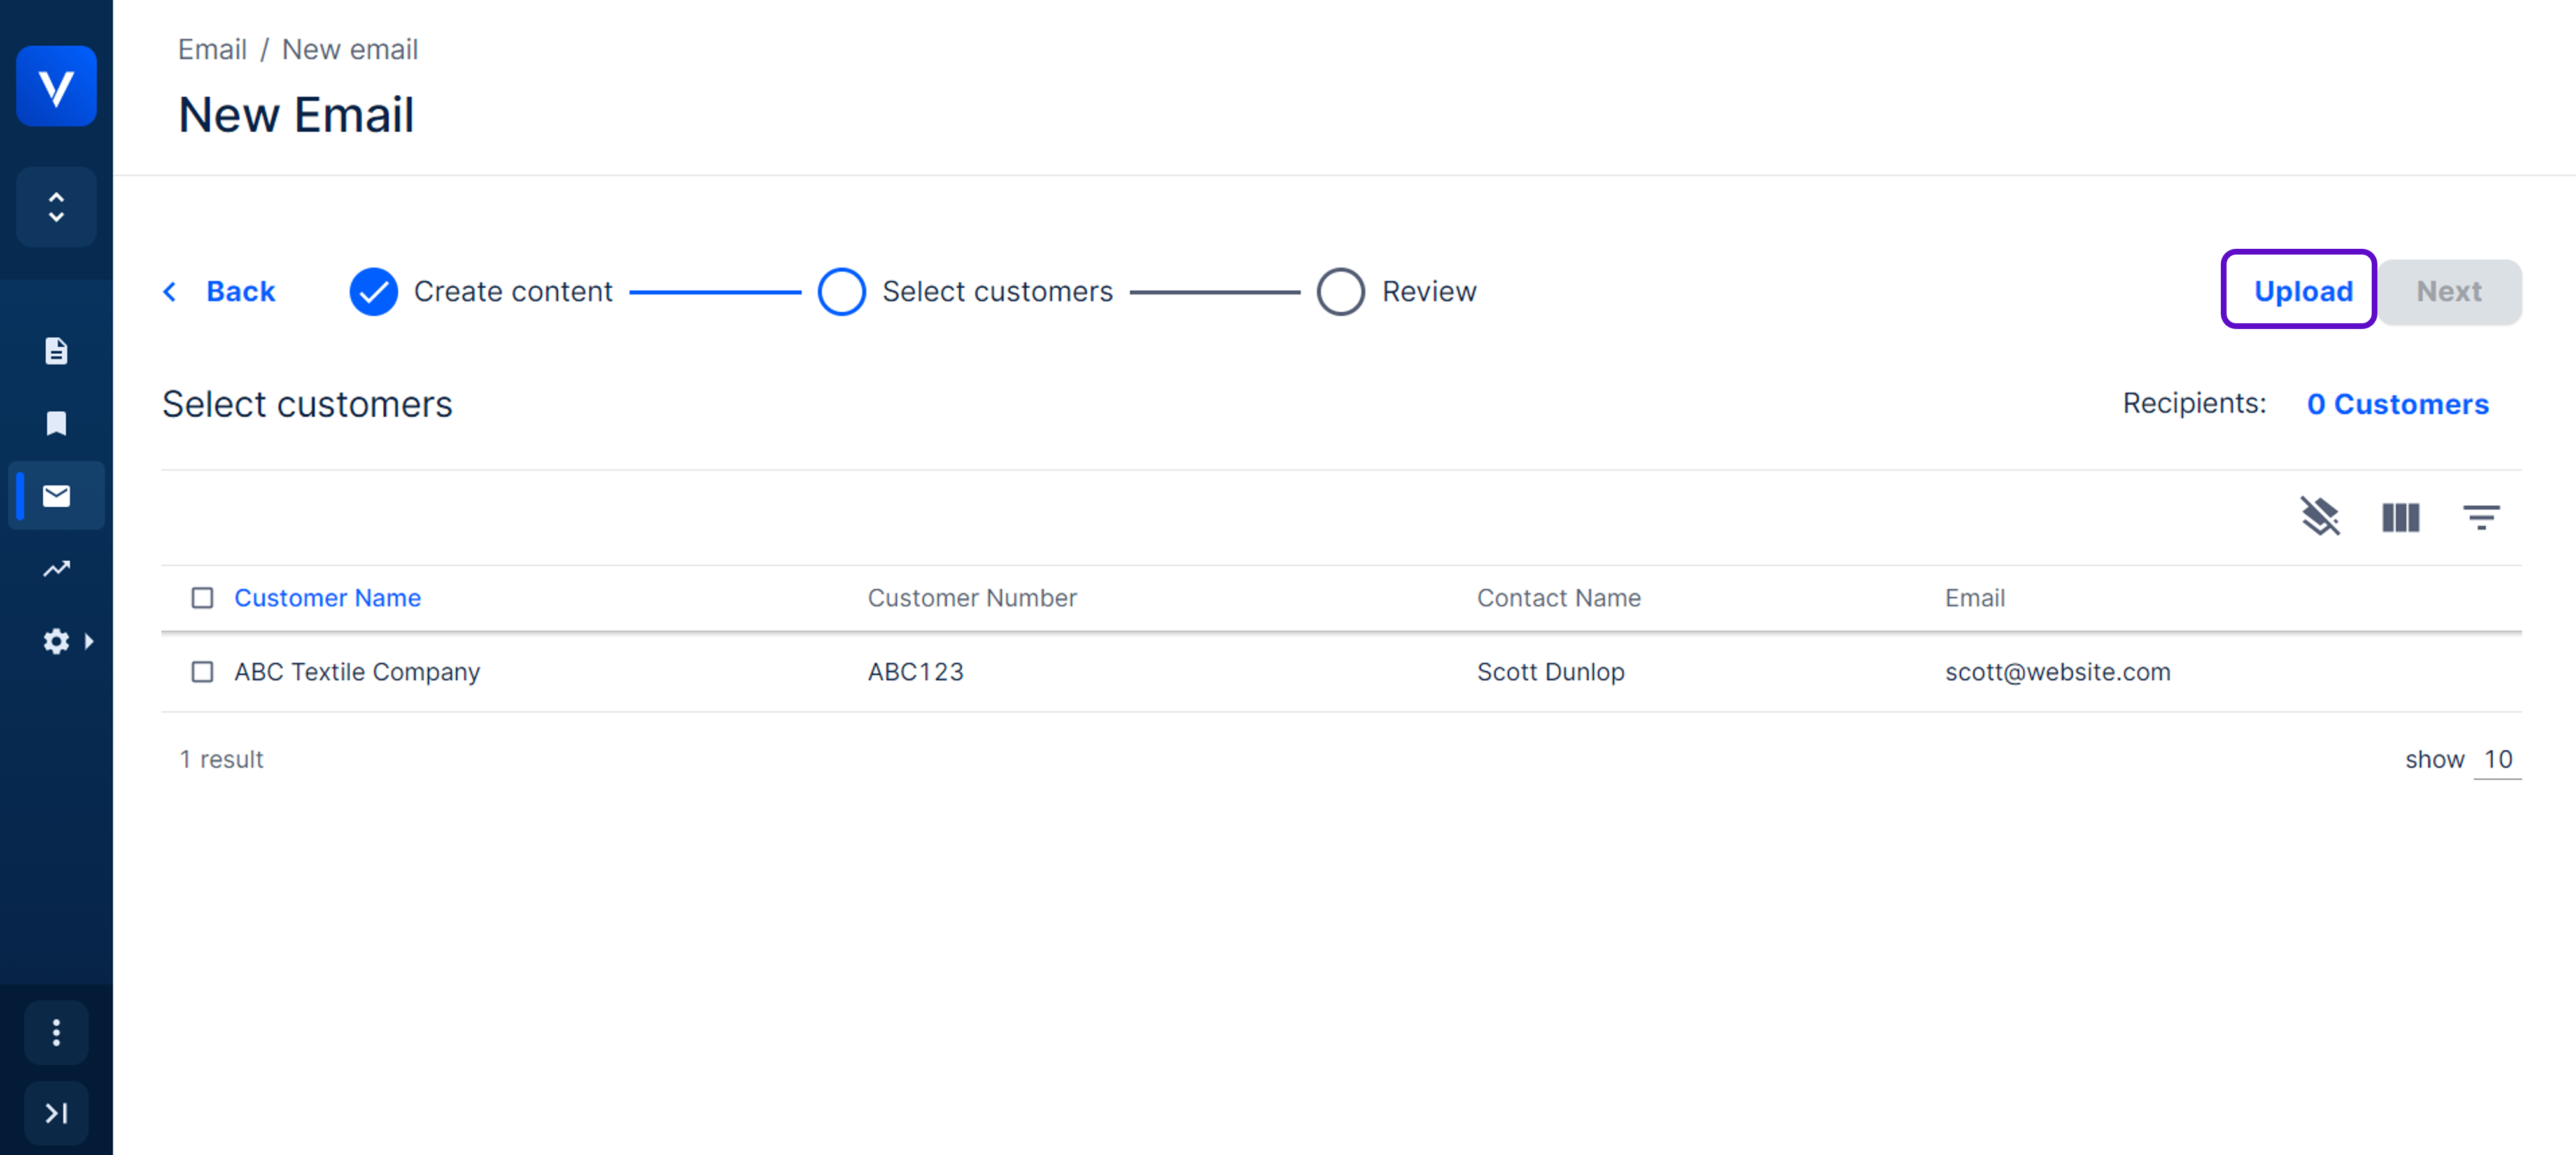This screenshot has height=1155, width=2576.
Task: Open the show 10 rows-per-page dropdown
Action: (x=2497, y=760)
